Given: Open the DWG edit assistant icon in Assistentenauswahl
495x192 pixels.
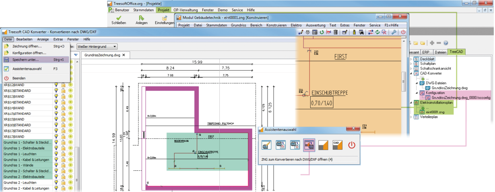Looking at the screenshot, I should tap(266, 145).
